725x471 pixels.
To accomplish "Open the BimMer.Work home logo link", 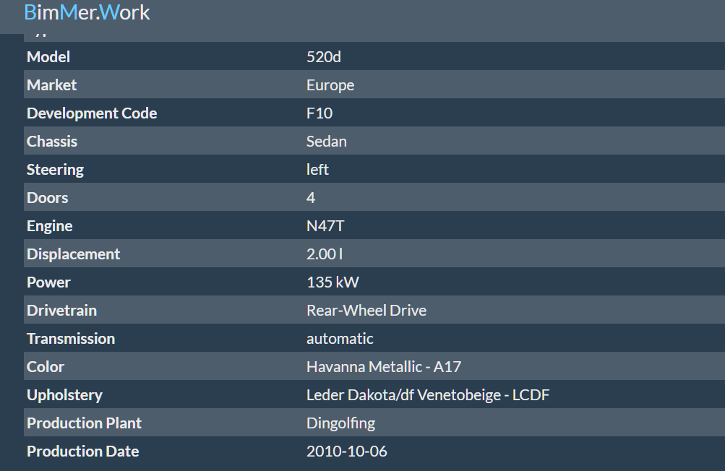I will coord(87,12).
